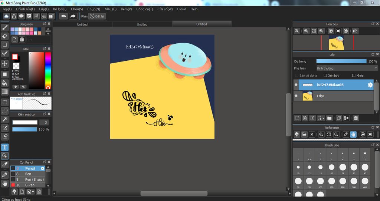Open the Chỉnh sửa(E) menu
Image resolution: width=380 pixels, height=201 pixels.
(26, 9)
